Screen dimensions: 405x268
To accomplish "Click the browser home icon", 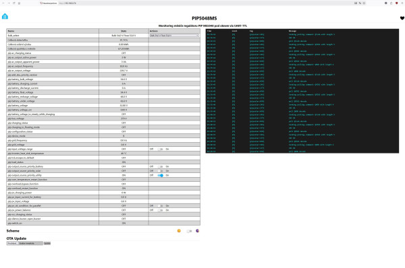I will (x=19, y=3).
